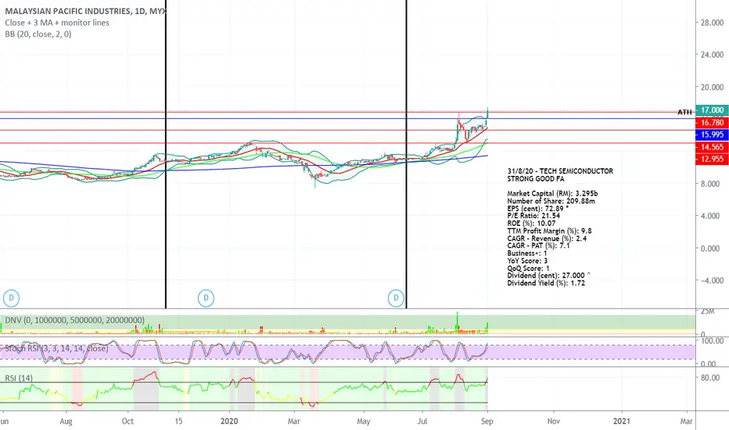Click the Oct date on the time axis
The image size is (729, 430).
pos(127,421)
